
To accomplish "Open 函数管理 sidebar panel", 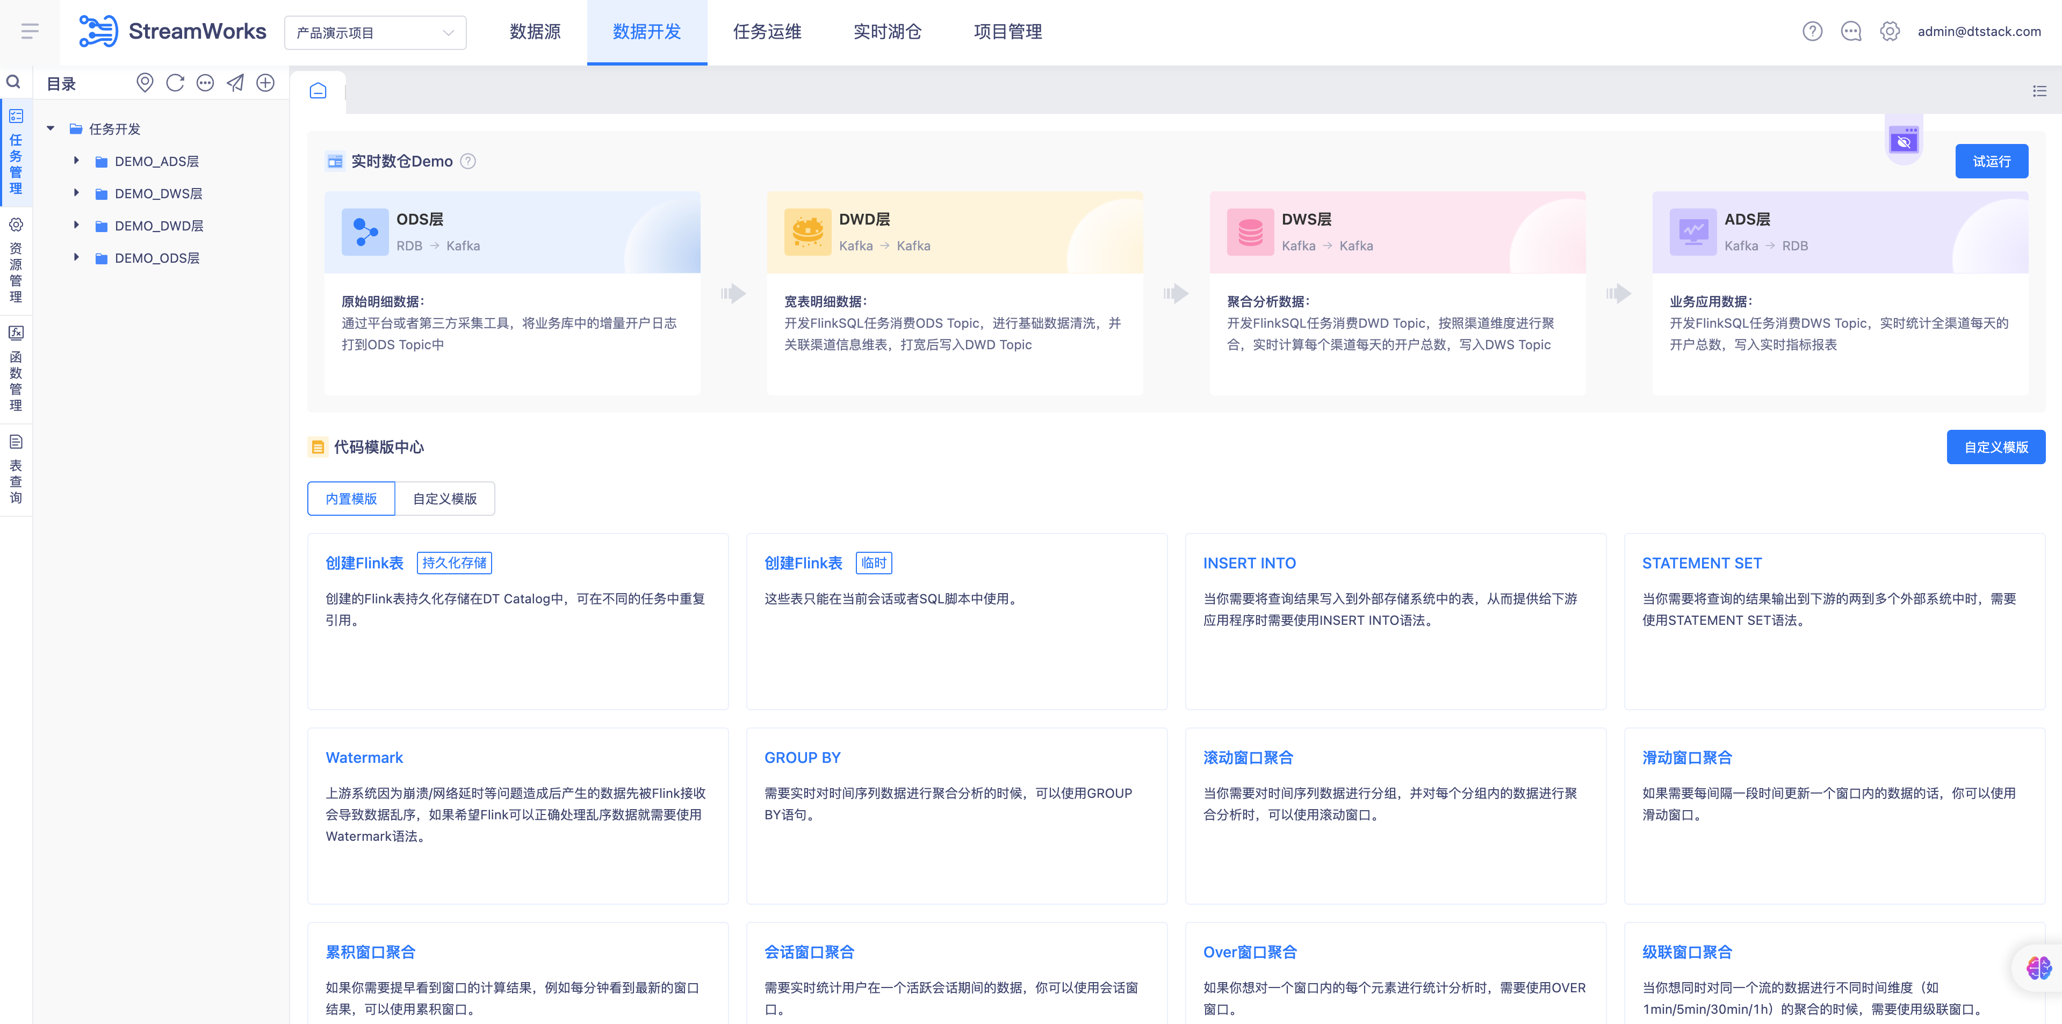I will click(16, 369).
